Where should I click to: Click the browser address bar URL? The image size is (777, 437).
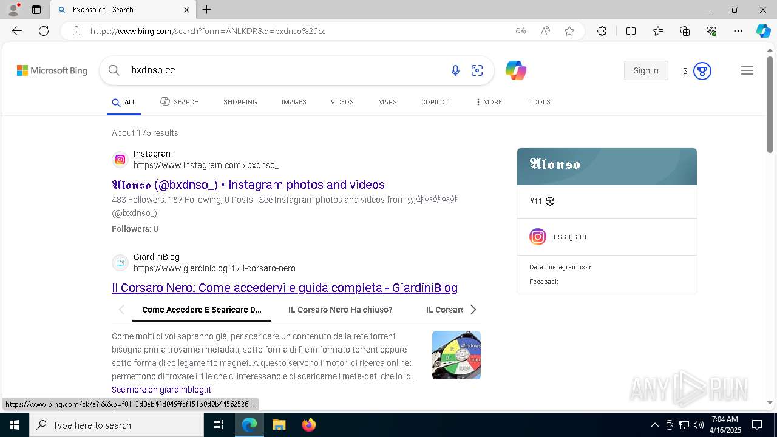click(x=208, y=31)
